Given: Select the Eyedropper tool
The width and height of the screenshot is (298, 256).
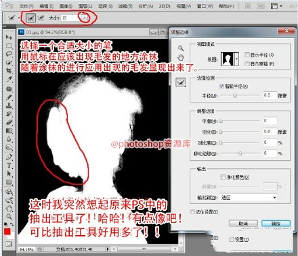Looking at the screenshot, I should 9,79.
